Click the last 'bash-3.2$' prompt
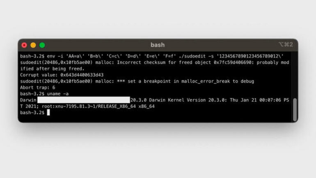Screen dimensions: 316x178 32,113
